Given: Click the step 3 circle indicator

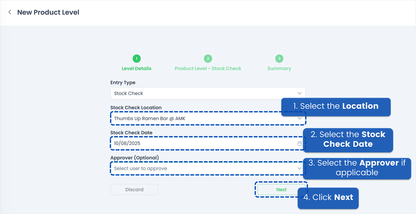Looking at the screenshot, I should [279, 58].
